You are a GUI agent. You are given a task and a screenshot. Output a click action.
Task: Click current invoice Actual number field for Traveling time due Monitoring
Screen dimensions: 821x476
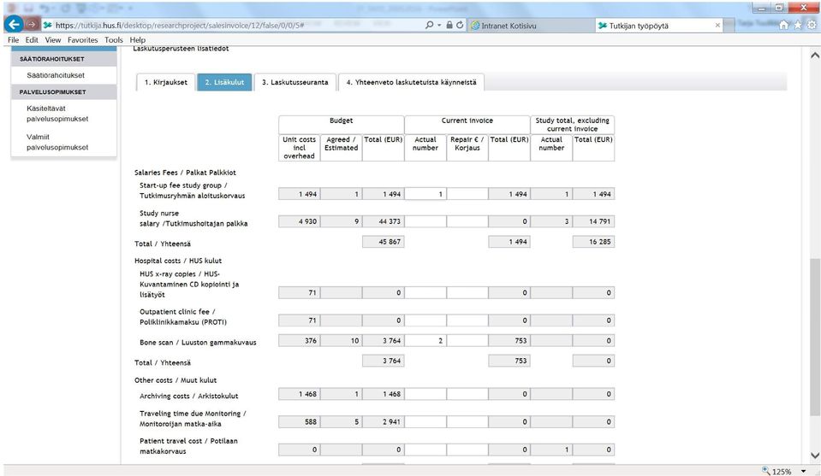(x=425, y=421)
